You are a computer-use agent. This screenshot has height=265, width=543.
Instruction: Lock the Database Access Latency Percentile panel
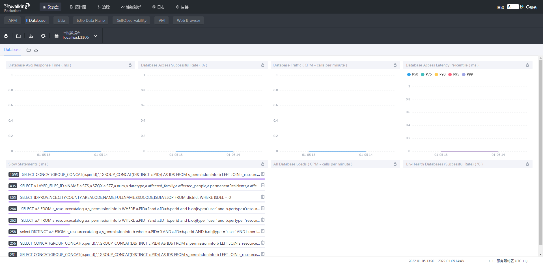(527, 65)
